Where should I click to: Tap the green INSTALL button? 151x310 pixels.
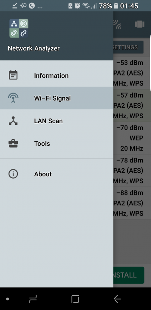coord(129,275)
